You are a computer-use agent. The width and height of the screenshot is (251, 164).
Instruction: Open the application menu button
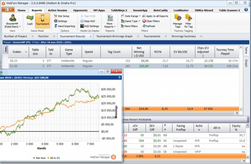tap(8, 10)
